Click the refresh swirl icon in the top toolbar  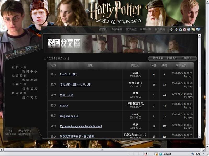click(x=181, y=29)
